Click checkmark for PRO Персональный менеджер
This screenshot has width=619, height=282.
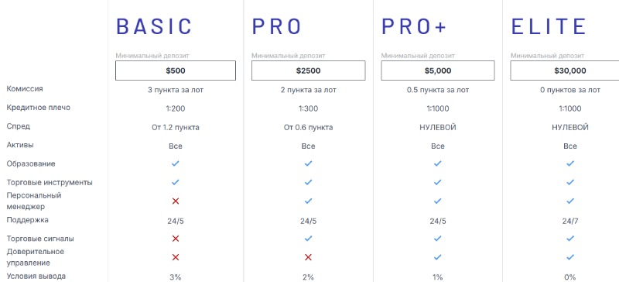pos(308,201)
